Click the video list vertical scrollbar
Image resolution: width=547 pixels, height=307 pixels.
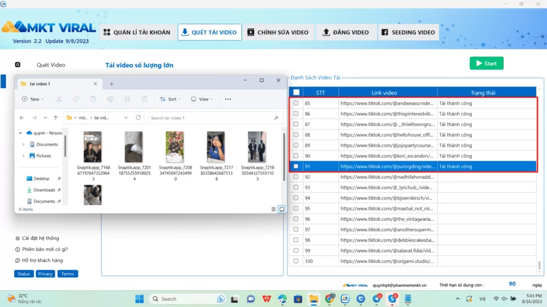tap(538, 182)
